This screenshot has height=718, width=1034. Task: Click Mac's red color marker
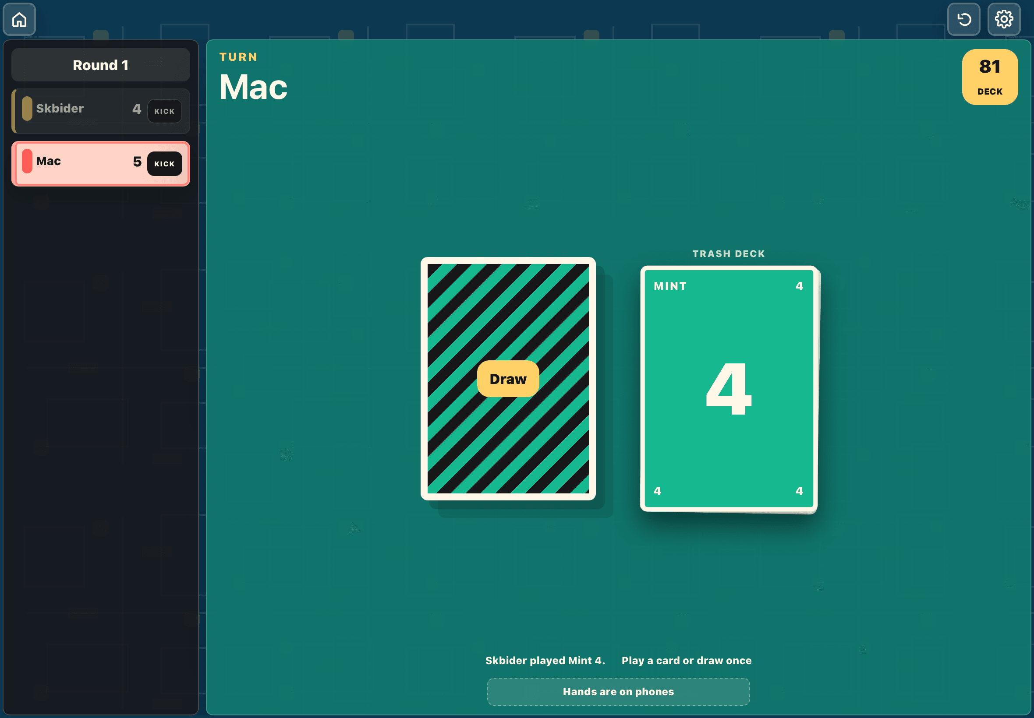27,161
